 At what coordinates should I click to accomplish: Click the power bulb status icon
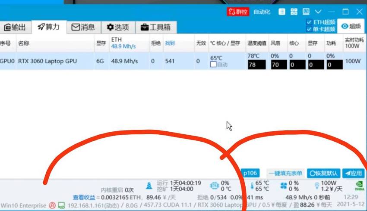(316, 186)
